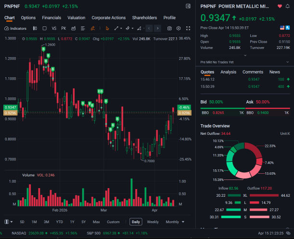Image resolution: width=294 pixels, height=239 pixels.
Task: Select the Chart tab
Action: click(x=9, y=18)
